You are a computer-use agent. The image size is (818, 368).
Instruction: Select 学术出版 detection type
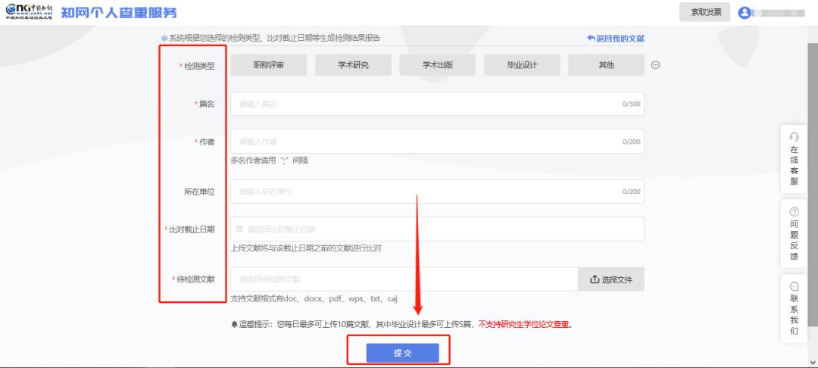[x=437, y=65]
